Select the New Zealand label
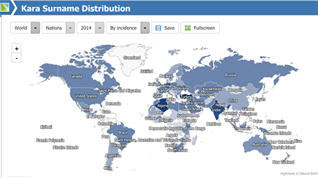Image resolution: width=318 pixels, height=178 pixels. 283,162
